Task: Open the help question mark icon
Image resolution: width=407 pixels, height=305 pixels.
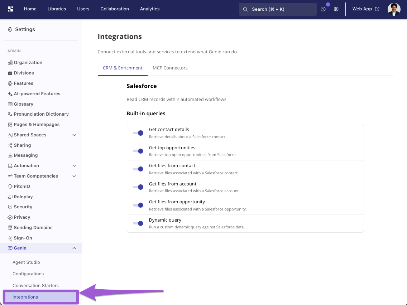Action: [323, 9]
